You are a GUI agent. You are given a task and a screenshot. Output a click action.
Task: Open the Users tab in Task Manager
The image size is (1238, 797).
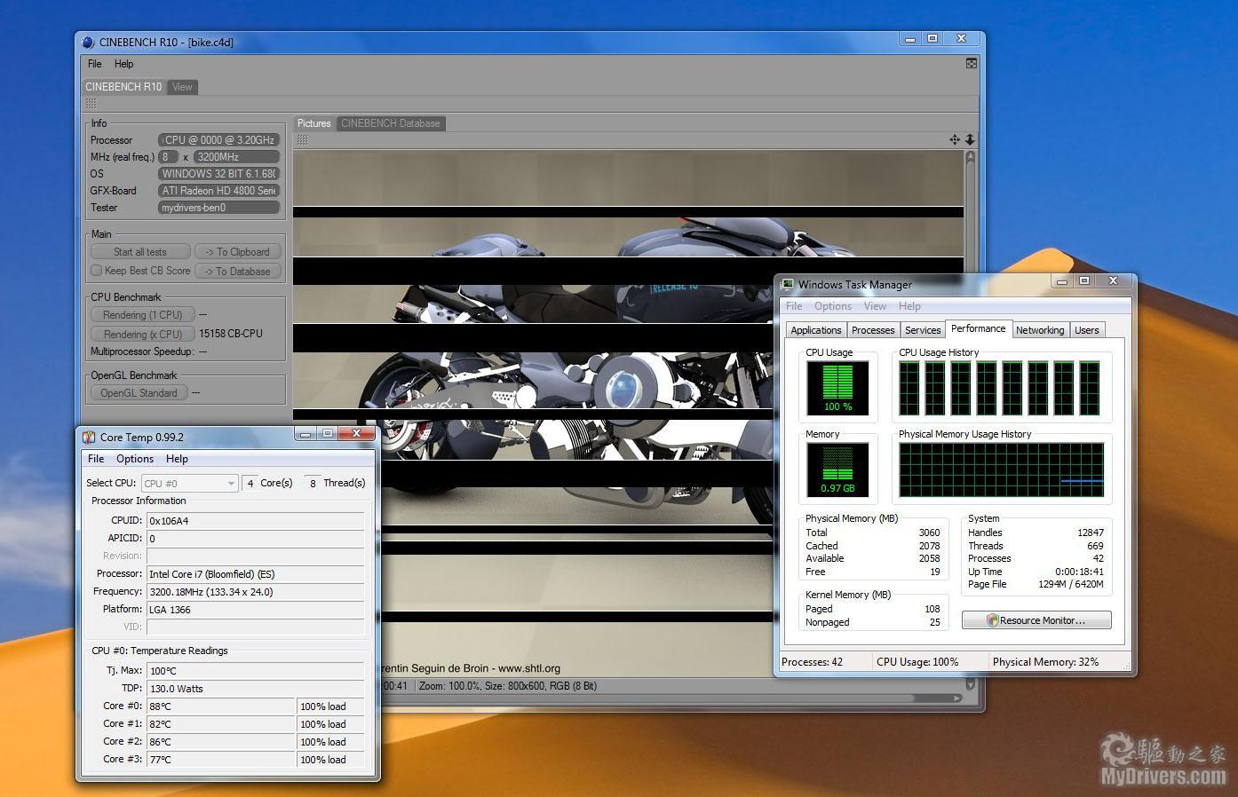(x=1087, y=330)
